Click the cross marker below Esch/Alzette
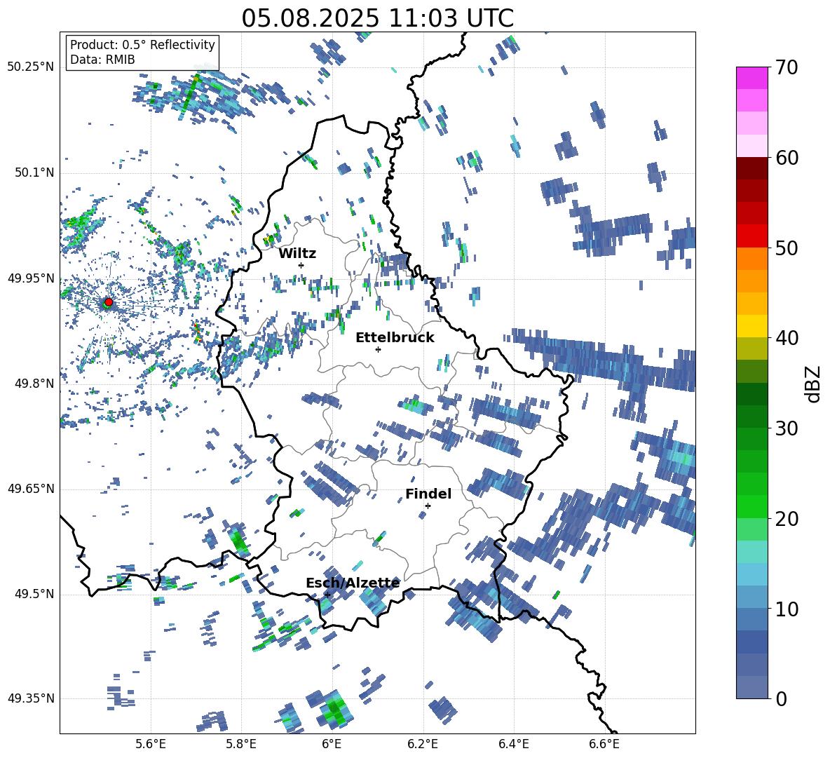This screenshot has height=758, width=830. (x=327, y=595)
